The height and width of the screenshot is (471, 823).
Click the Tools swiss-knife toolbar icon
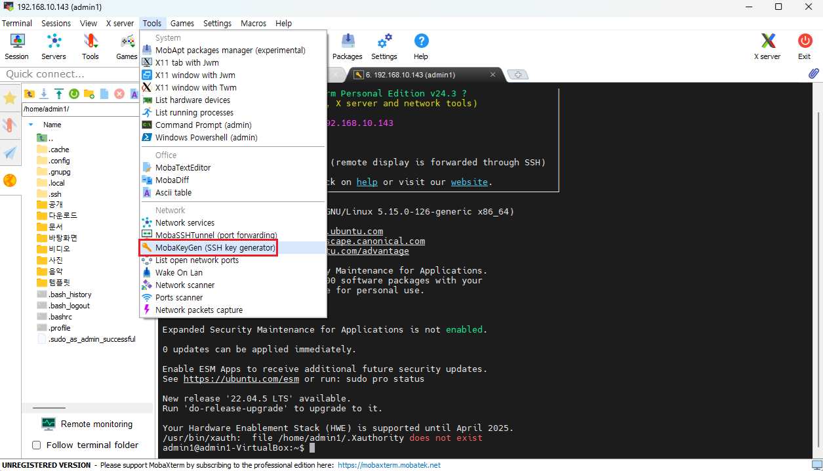pos(90,47)
